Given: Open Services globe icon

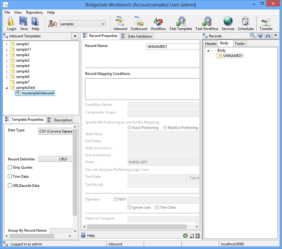Looking at the screenshot, I should [x=228, y=21].
